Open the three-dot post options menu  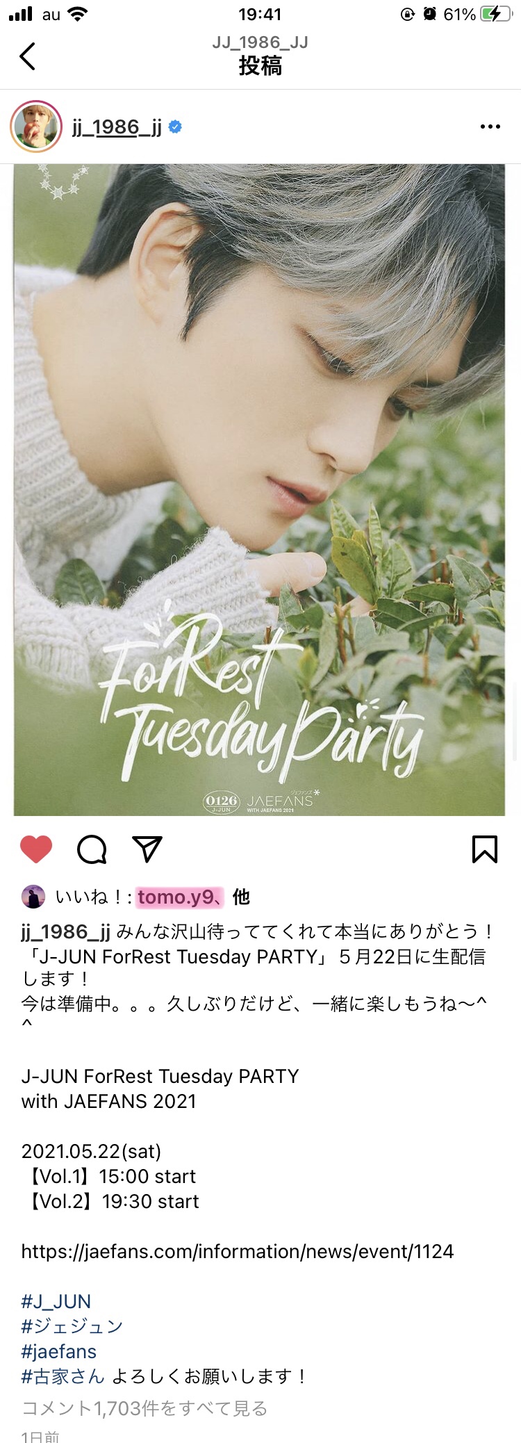490,127
